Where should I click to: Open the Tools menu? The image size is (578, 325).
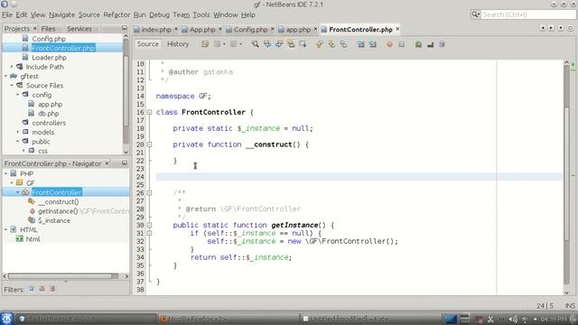200,14
